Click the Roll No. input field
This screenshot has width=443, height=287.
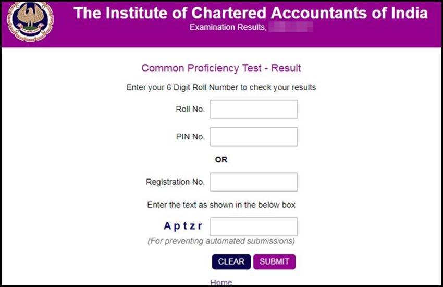[253, 110]
